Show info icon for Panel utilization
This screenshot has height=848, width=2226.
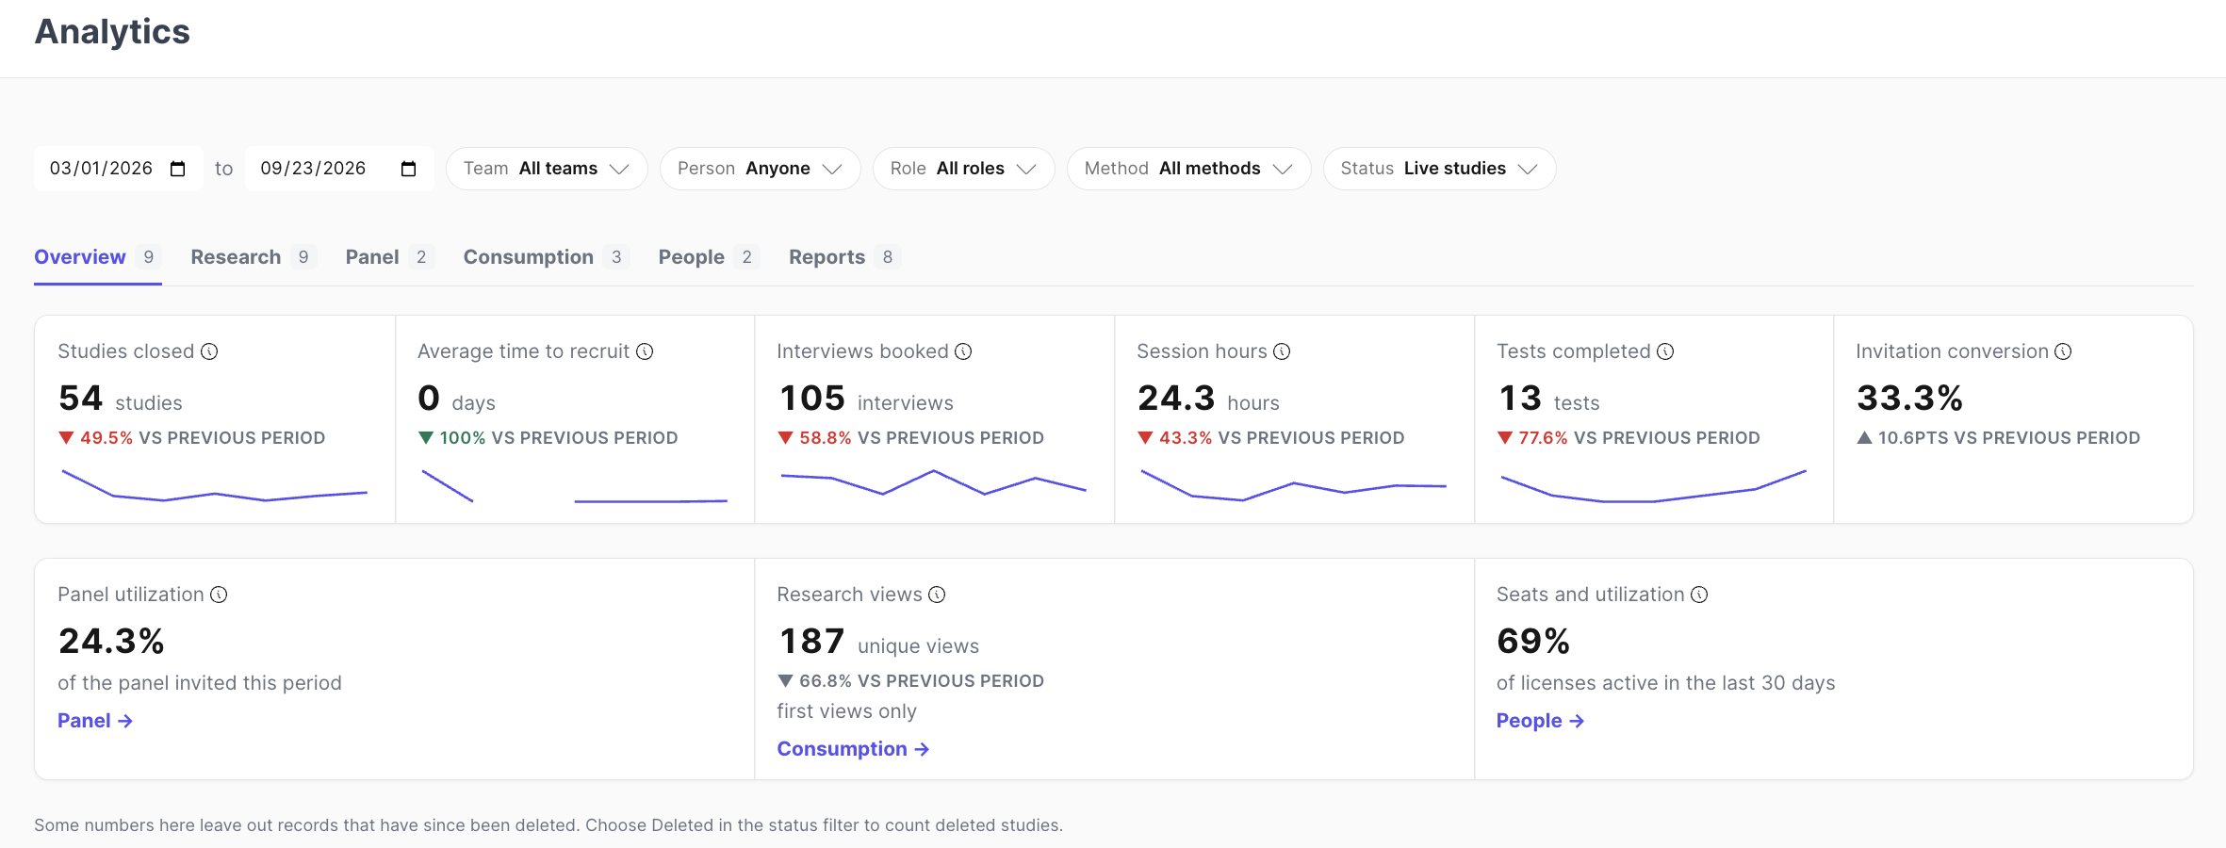pyautogui.click(x=219, y=595)
